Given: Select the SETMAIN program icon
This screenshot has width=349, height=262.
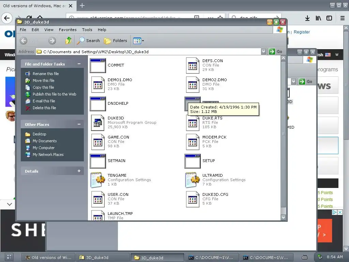Looking at the screenshot, I should [98, 161].
